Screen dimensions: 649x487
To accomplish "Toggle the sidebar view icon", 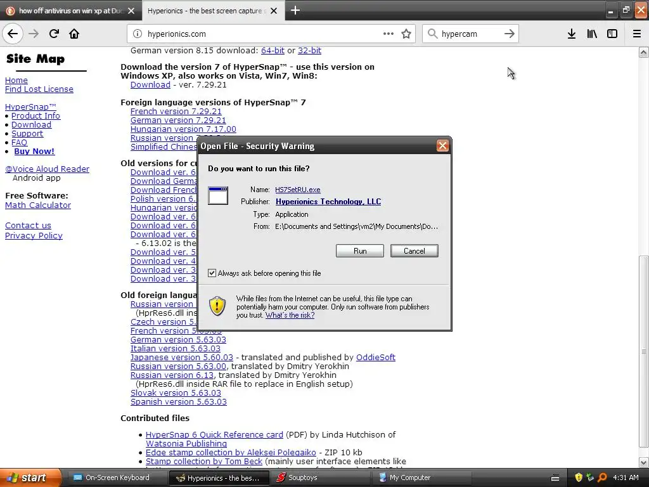I will click(612, 34).
